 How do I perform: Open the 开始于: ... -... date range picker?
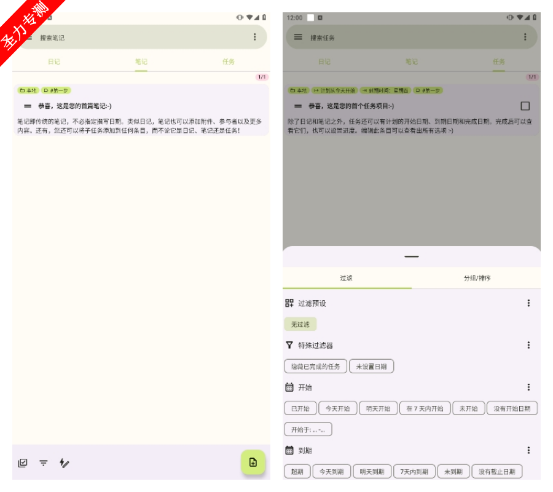308,429
